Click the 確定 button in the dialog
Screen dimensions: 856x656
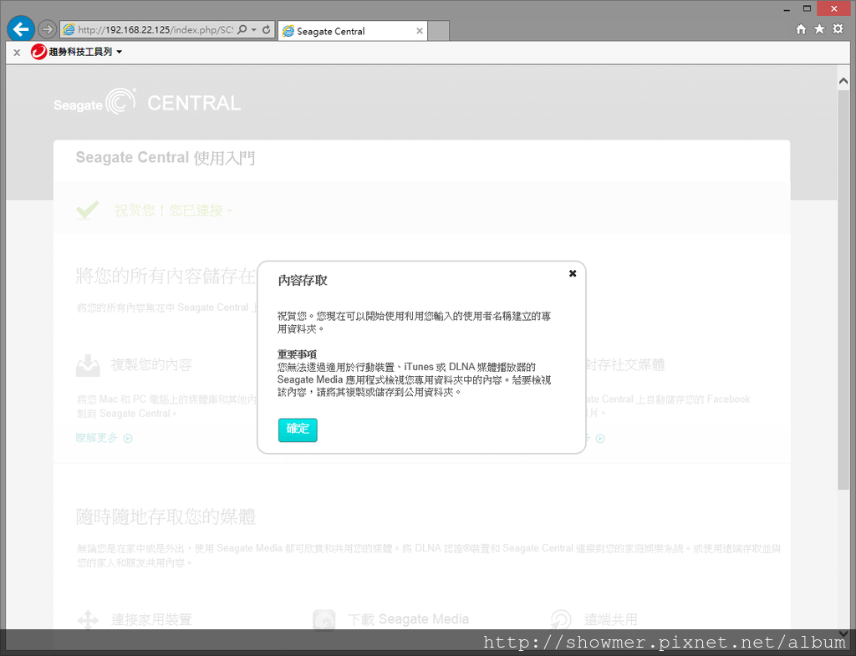[x=298, y=430]
